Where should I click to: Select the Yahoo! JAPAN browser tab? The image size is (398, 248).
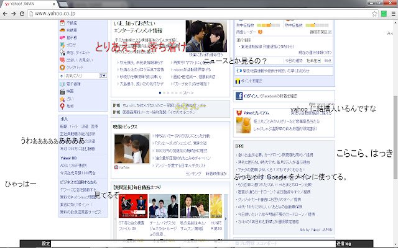25,3
